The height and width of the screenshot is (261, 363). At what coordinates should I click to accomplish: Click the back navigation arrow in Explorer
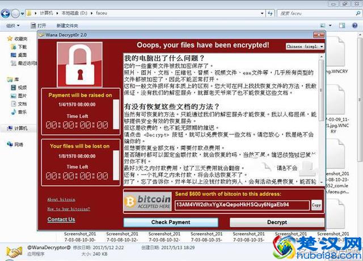pos(6,14)
